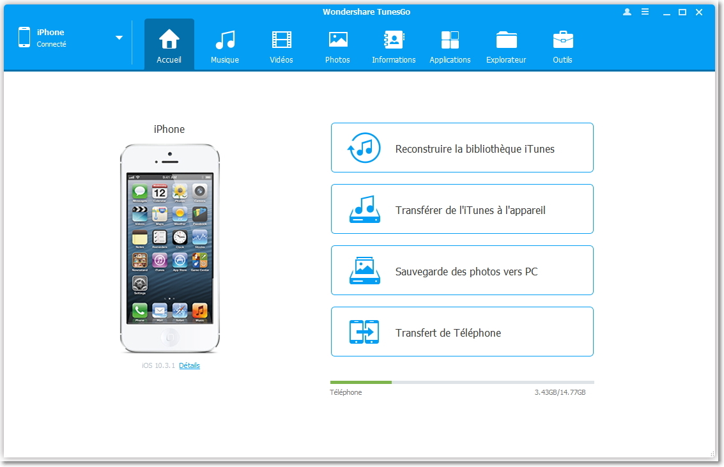
Task: Click the user account icon
Action: point(627,12)
